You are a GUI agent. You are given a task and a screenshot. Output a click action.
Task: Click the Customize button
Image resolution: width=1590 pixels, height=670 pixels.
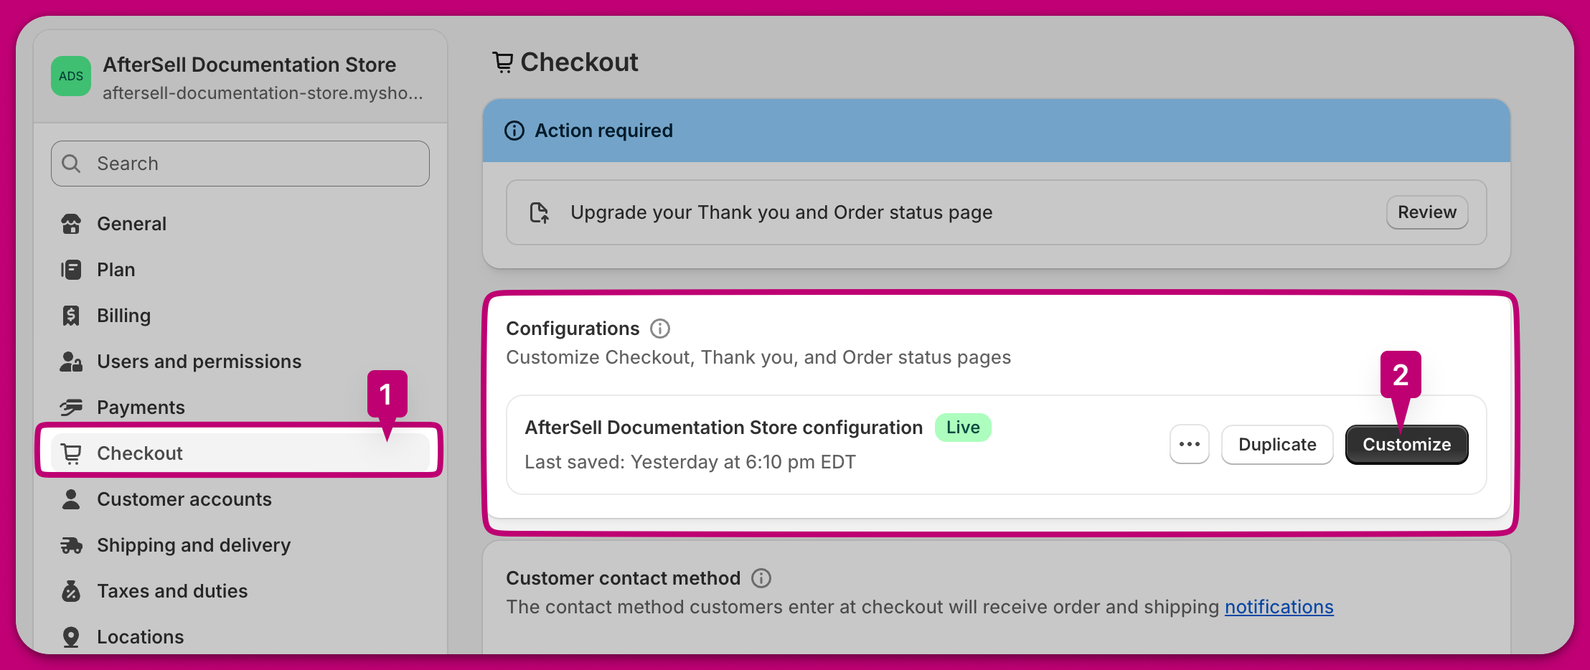click(1406, 445)
